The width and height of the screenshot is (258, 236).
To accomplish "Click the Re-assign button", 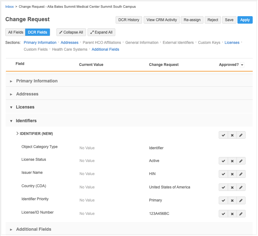I will 192,20.
